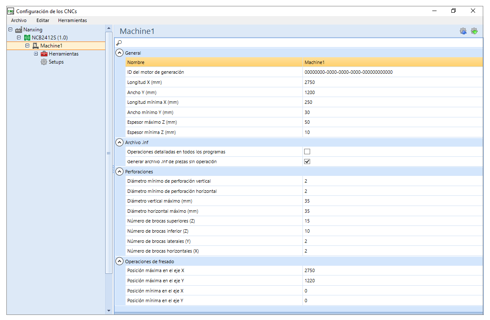Uncheck Generar archivo .inf de piezas sin operación

[307, 161]
